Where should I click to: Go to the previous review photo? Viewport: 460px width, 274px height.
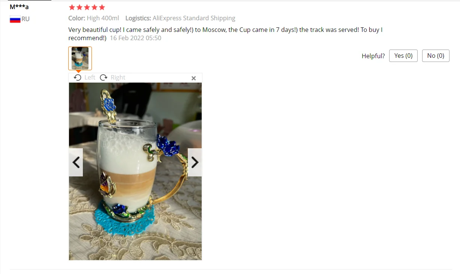(x=76, y=162)
